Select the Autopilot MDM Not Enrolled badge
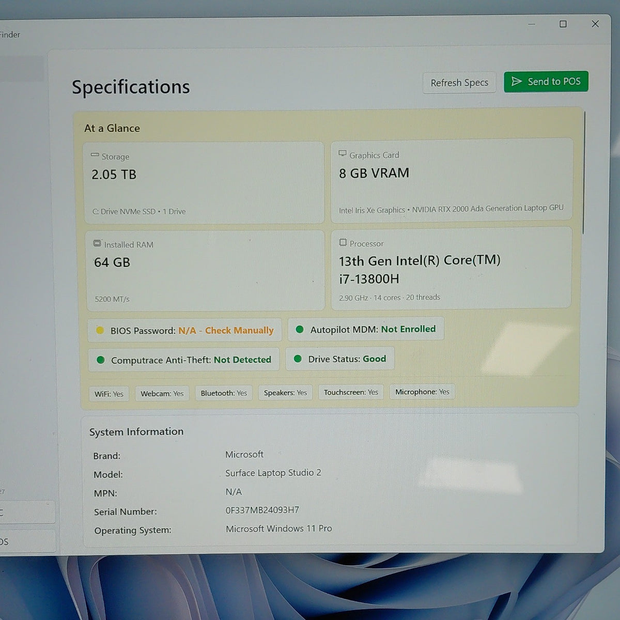 pos(366,329)
